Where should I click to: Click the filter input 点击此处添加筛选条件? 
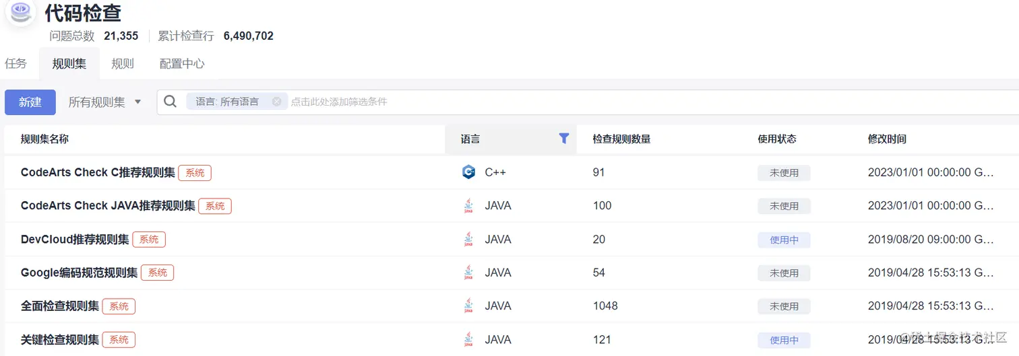tap(339, 102)
